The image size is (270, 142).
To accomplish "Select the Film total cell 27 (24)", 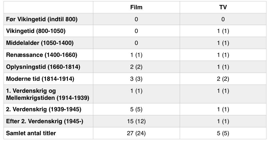I will [136, 133].
